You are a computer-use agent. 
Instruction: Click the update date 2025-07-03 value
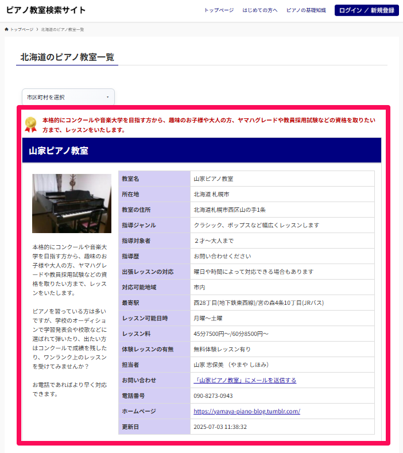220,427
